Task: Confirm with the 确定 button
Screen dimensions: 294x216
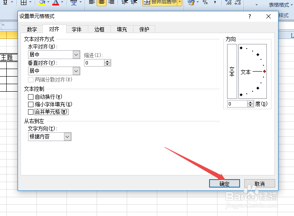Action: pos(225,183)
